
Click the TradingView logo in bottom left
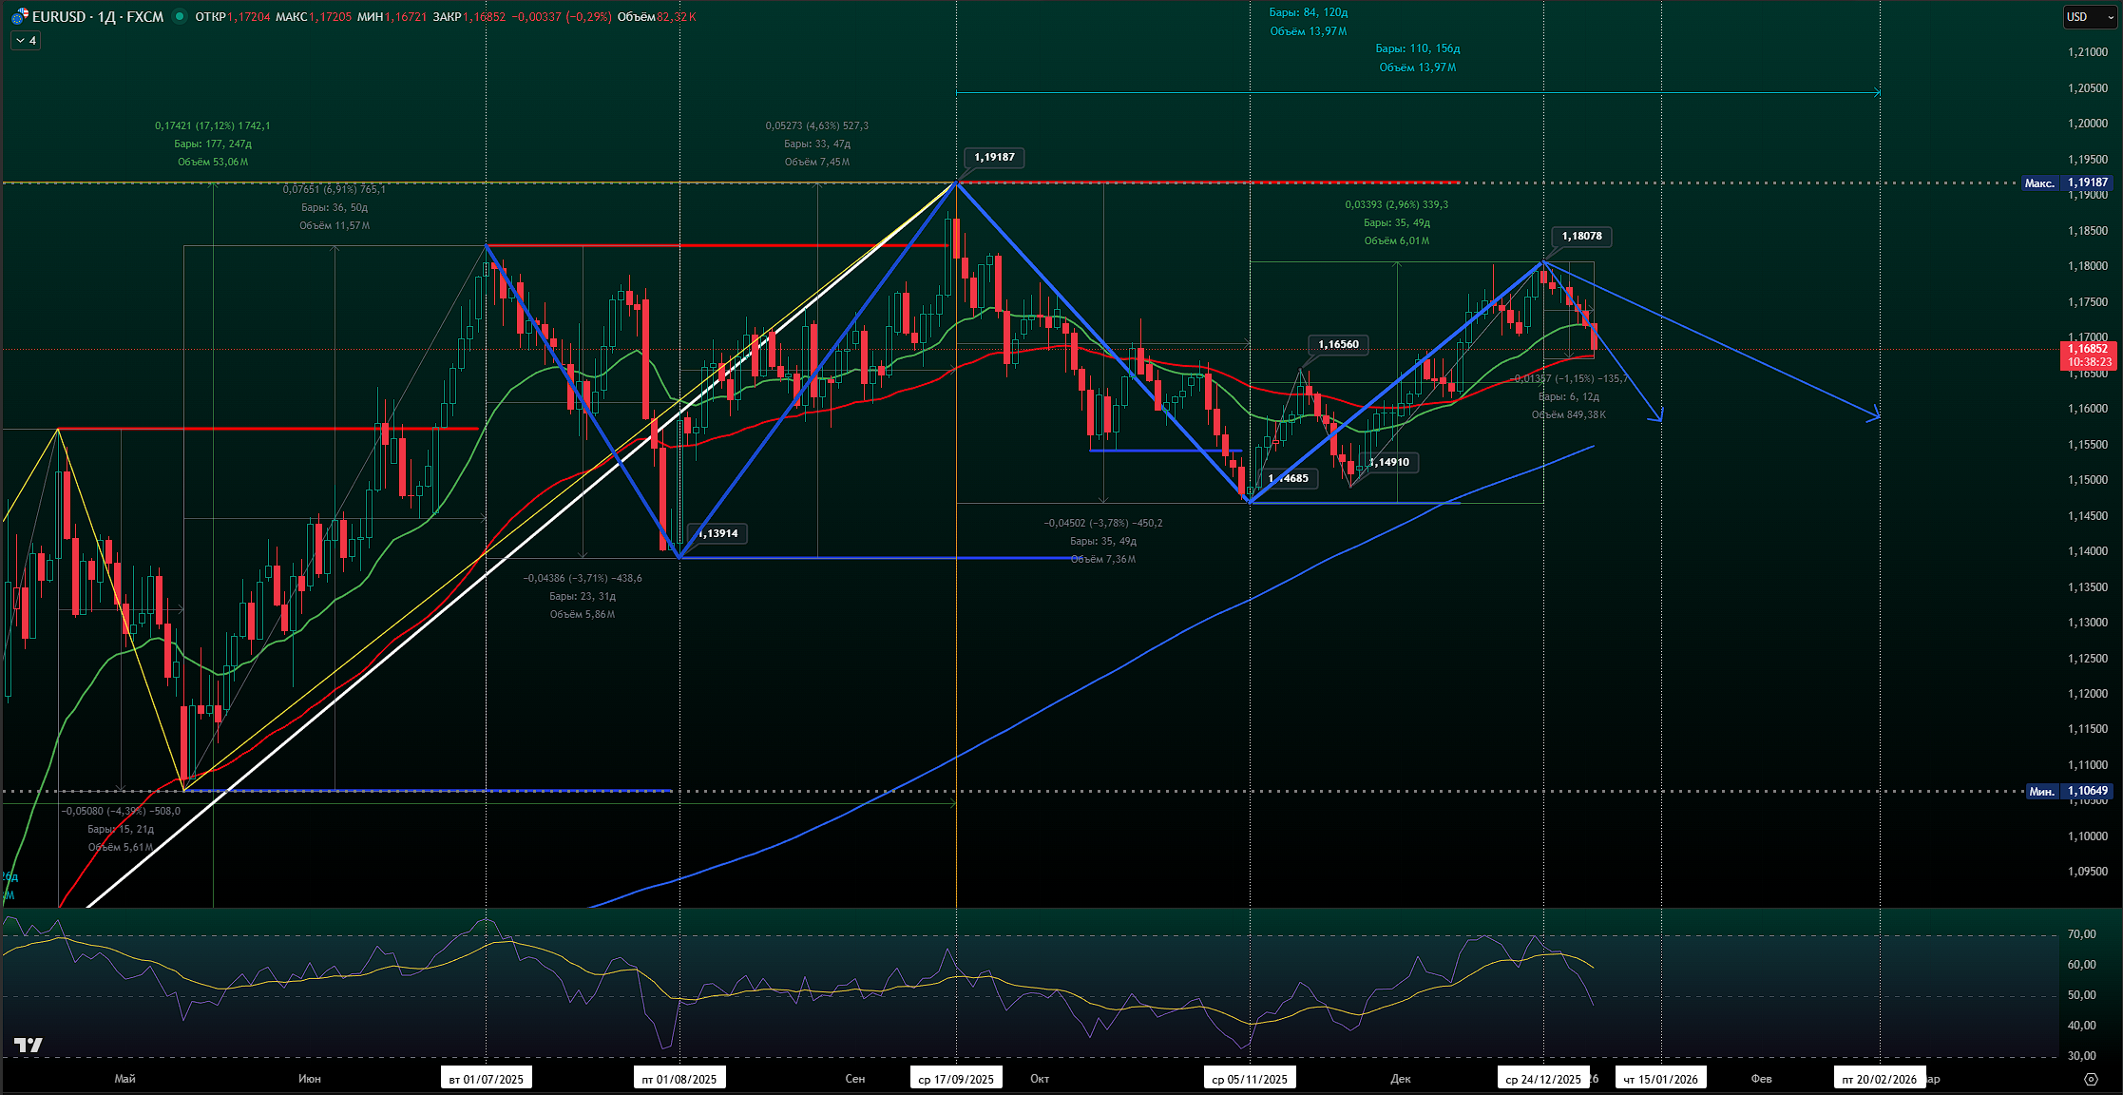point(29,1046)
